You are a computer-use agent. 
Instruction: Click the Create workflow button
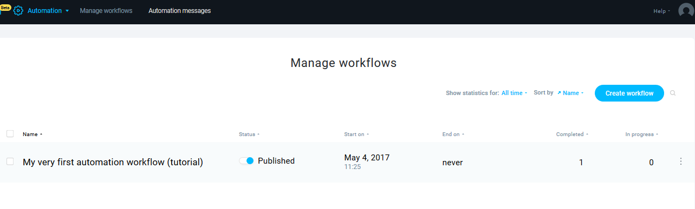(629, 93)
